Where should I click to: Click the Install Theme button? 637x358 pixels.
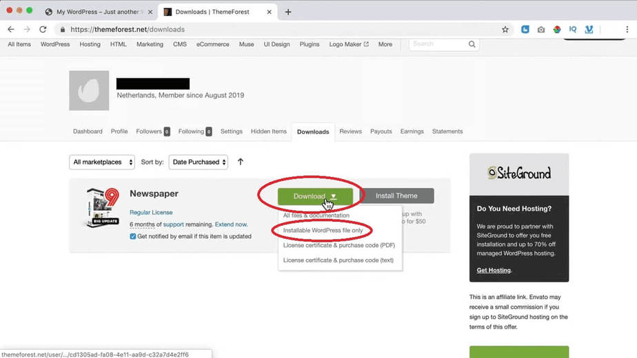pos(396,196)
